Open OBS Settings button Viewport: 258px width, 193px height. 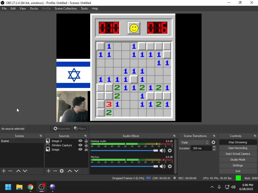coord(238,165)
